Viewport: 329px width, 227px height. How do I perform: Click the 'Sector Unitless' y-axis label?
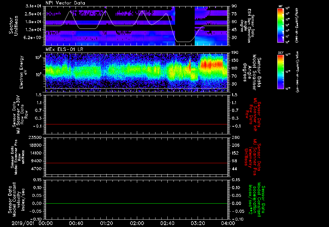(x=13, y=26)
